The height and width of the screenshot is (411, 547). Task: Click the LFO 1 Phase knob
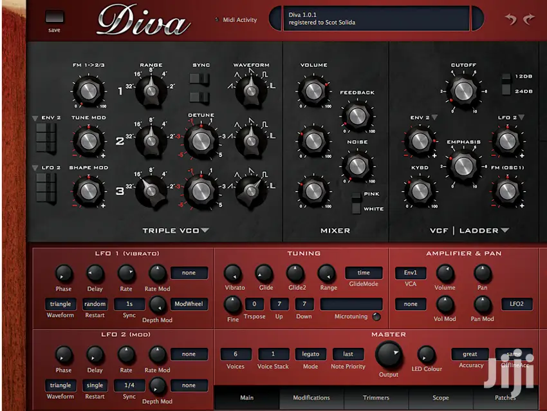pos(64,273)
